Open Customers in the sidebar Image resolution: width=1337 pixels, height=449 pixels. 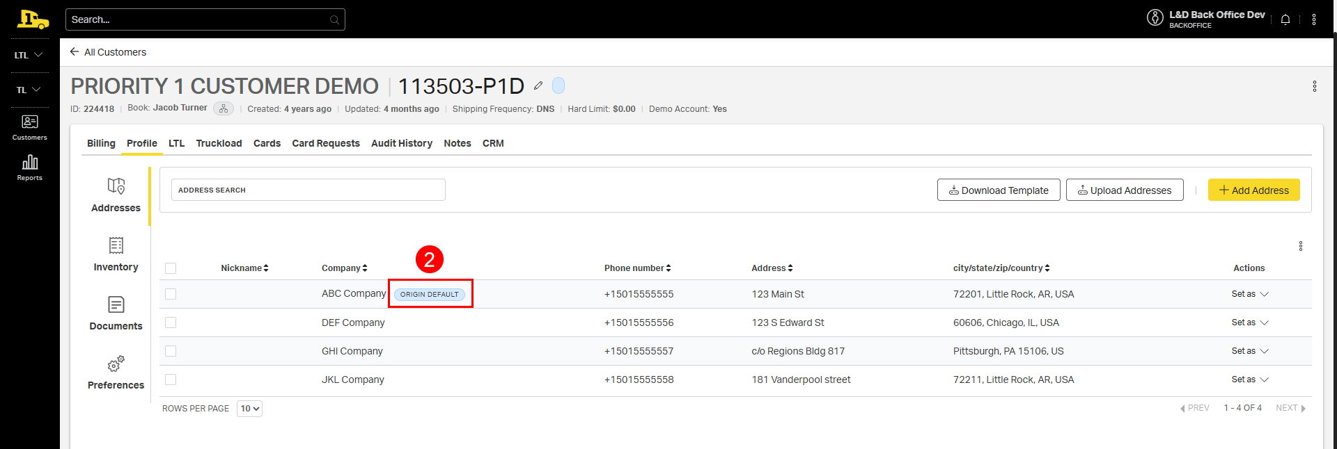30,128
